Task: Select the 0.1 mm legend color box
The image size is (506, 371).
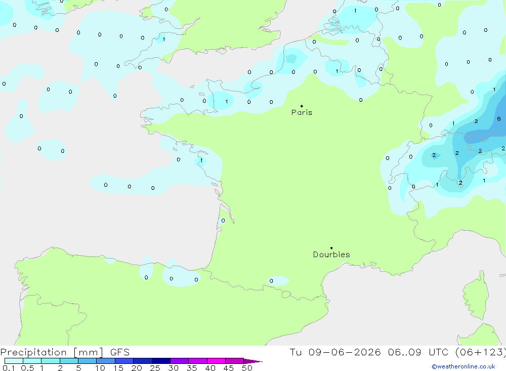Action: [x=14, y=361]
